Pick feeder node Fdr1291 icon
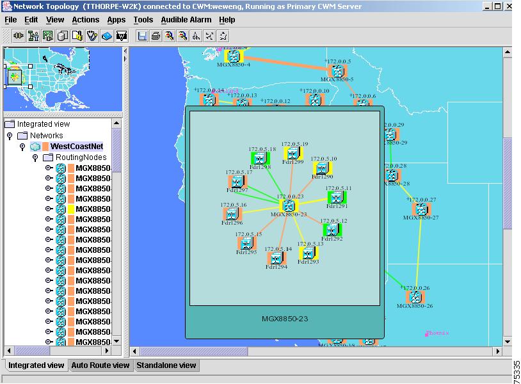 coord(337,197)
